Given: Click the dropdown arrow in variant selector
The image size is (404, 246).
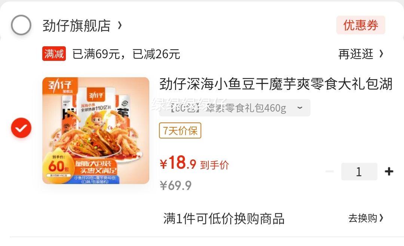Looking at the screenshot, I should pos(300,108).
